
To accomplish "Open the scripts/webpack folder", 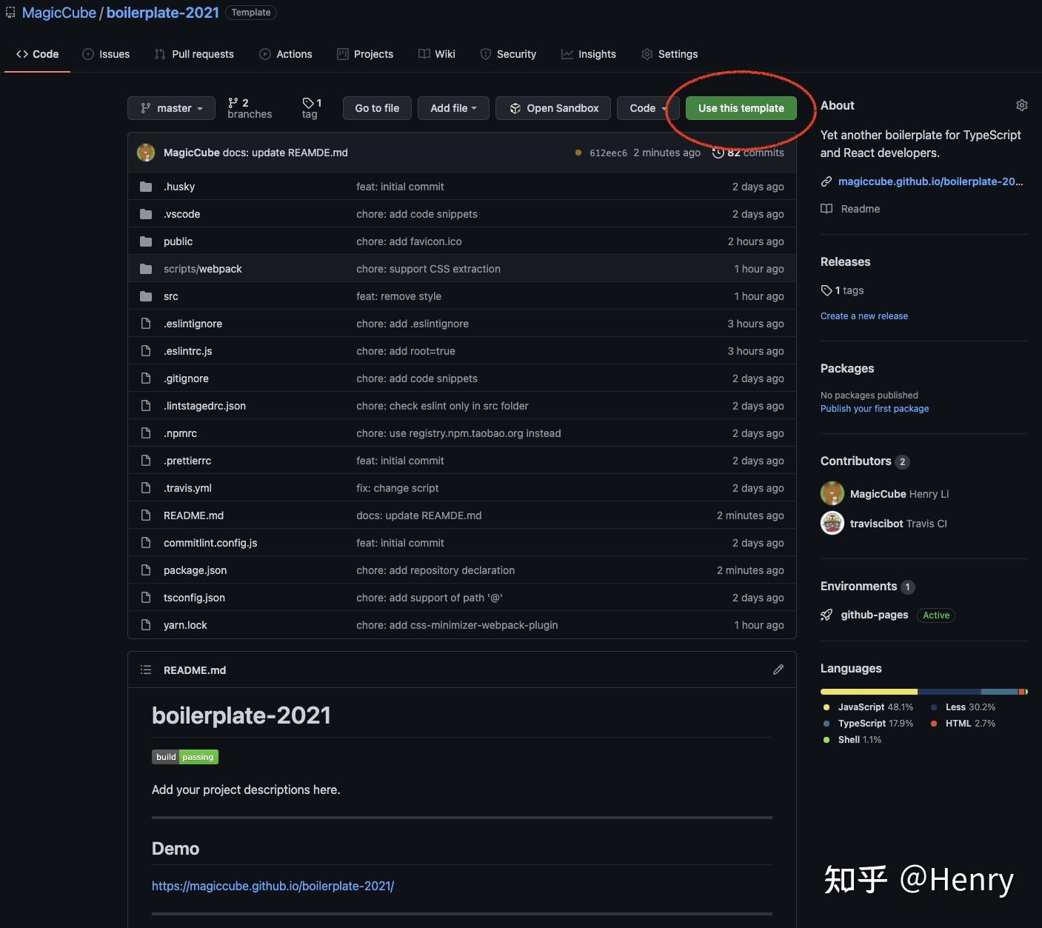I will click(202, 269).
